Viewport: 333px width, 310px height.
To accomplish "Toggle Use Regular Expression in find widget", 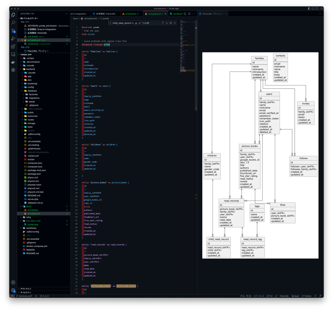I will [140, 23].
